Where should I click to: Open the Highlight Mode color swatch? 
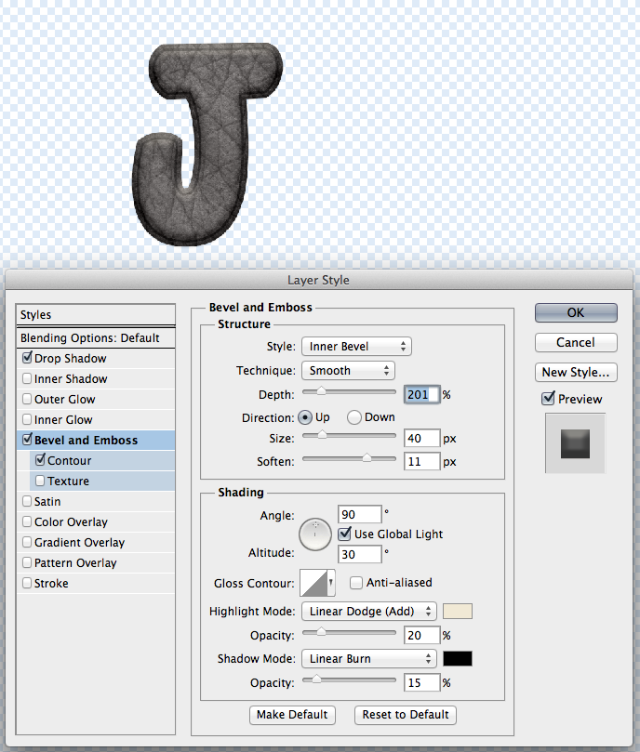click(457, 611)
